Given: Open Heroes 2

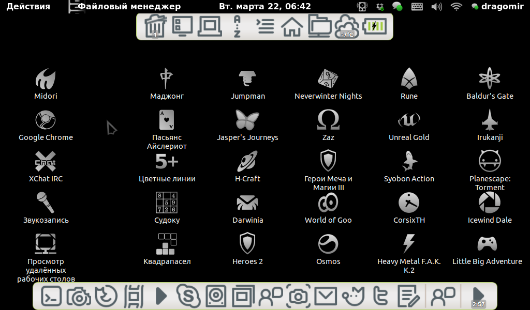Looking at the screenshot, I should pyautogui.click(x=247, y=244).
